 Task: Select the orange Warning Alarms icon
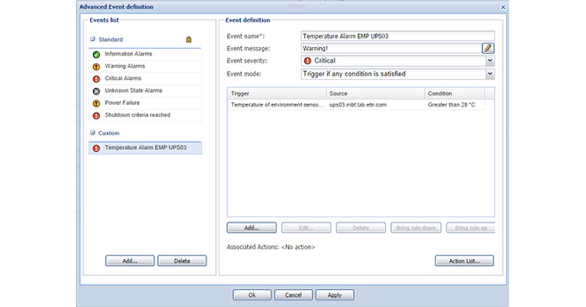click(x=96, y=67)
